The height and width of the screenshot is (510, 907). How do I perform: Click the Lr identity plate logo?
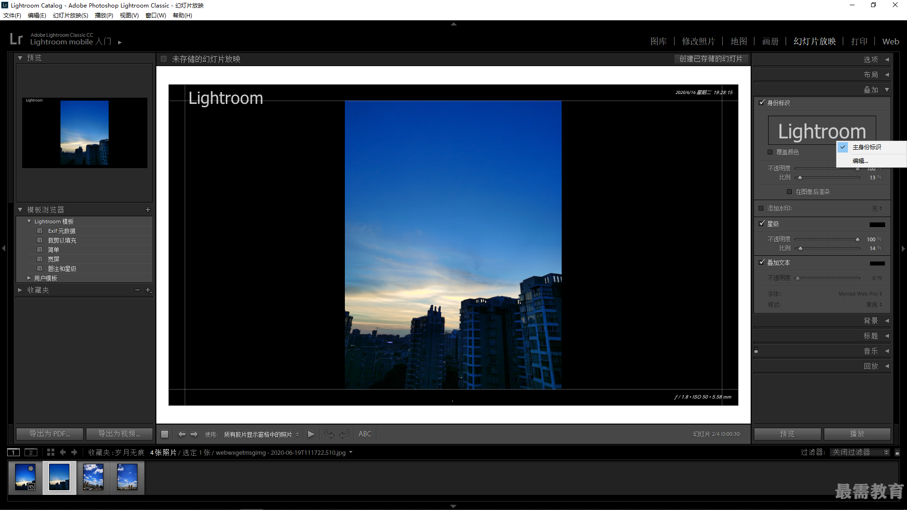click(x=16, y=39)
